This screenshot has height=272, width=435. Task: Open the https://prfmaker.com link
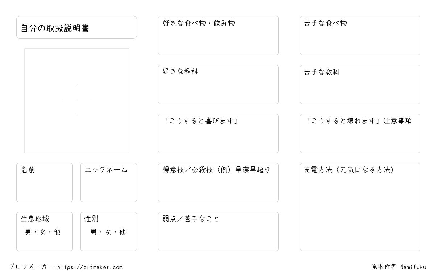pyautogui.click(x=90, y=267)
